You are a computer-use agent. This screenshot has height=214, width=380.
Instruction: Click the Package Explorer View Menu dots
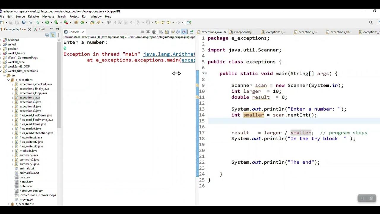58,35
